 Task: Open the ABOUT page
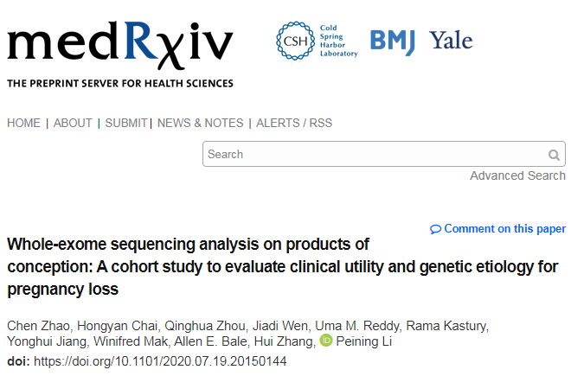(73, 123)
